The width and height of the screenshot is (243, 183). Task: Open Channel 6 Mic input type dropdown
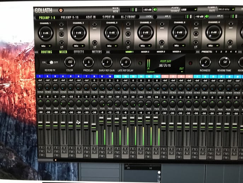(213, 45)
